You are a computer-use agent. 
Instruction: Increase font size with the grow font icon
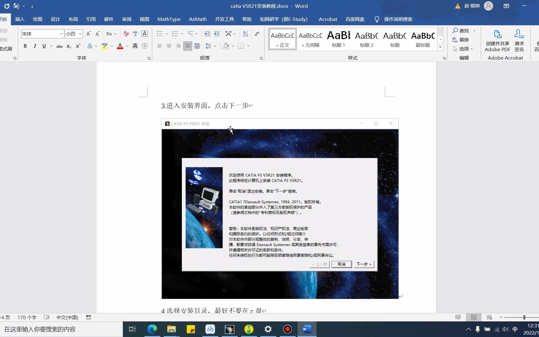[x=88, y=34]
